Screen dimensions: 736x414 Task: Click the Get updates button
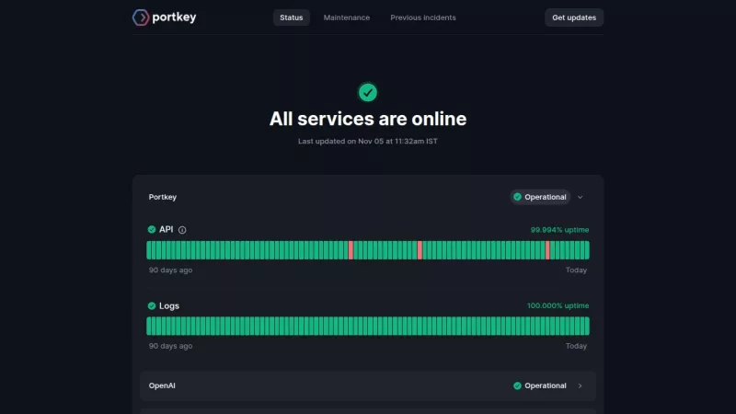[574, 17]
